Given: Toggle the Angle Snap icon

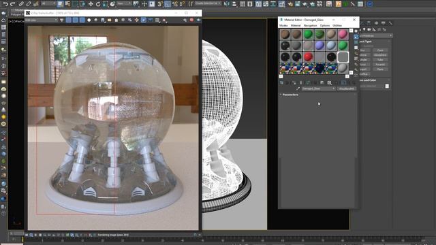Looking at the screenshot, I should 168,4.
